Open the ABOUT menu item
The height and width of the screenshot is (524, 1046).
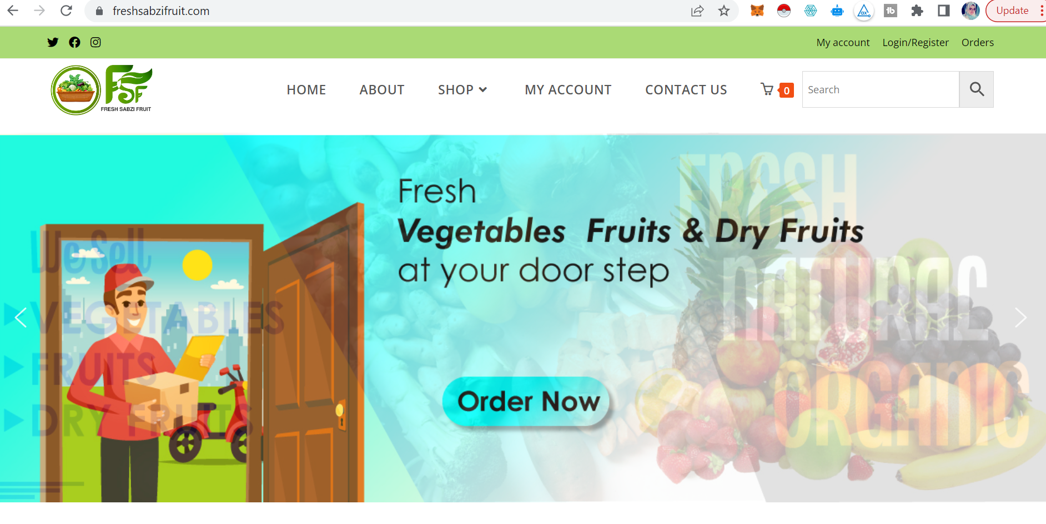382,89
